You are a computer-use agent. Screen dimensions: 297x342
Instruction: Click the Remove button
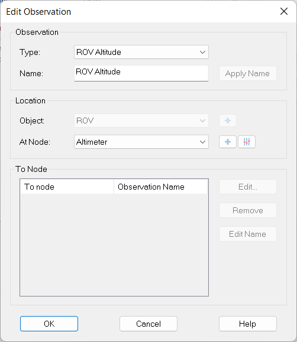tap(248, 210)
